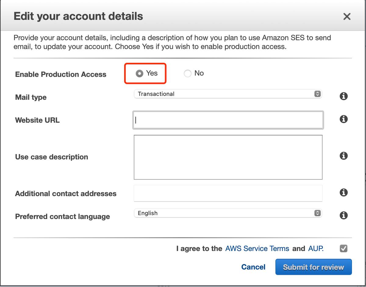
Task: Click info icon for Additional contact addresses
Action: tap(343, 192)
